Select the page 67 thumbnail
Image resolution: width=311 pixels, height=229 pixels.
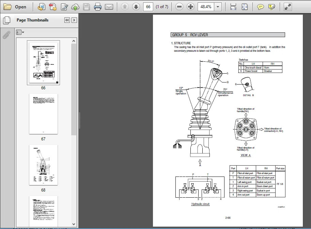pos(44,114)
